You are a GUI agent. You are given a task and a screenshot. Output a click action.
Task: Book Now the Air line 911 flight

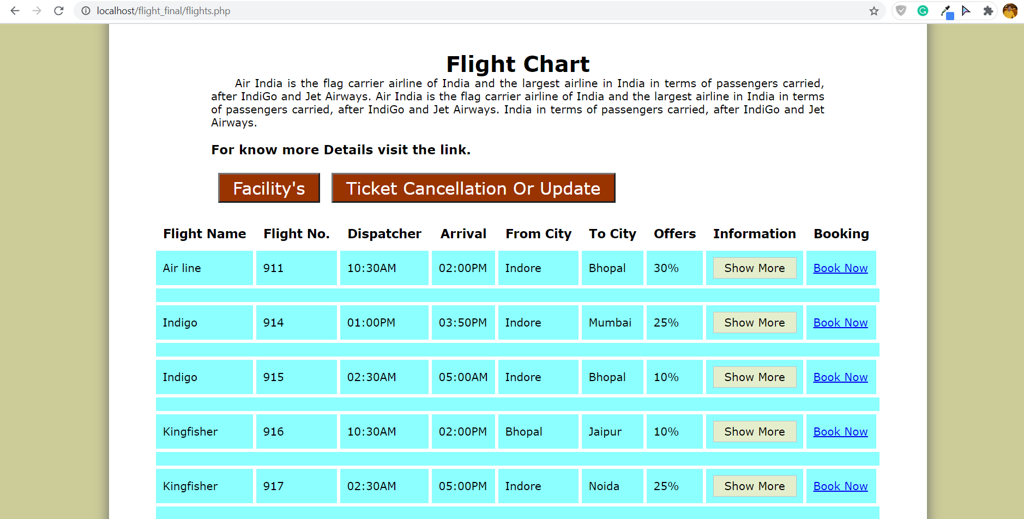(x=840, y=268)
